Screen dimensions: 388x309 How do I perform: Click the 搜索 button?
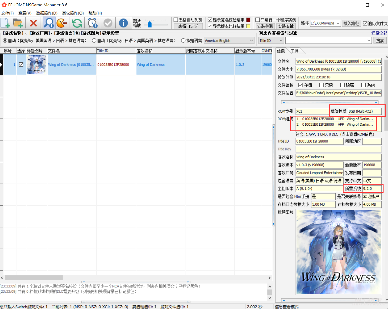(x=380, y=40)
